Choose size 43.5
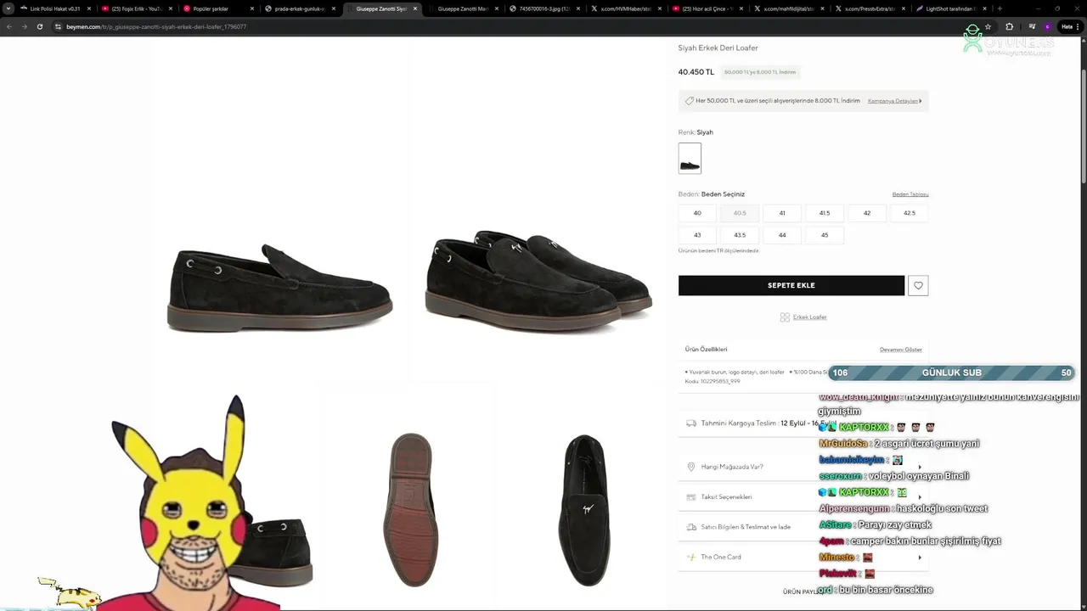This screenshot has width=1087, height=611. pos(740,235)
